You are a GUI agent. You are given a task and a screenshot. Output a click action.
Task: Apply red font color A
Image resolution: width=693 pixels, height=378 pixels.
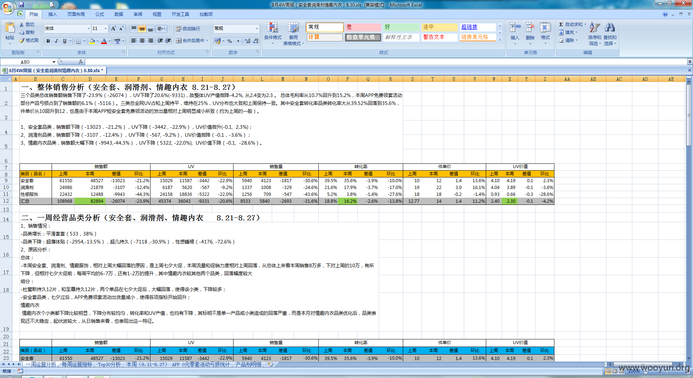click(x=104, y=41)
